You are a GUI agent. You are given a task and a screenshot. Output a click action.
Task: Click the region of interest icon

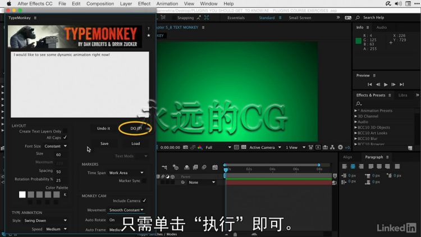point(236,147)
